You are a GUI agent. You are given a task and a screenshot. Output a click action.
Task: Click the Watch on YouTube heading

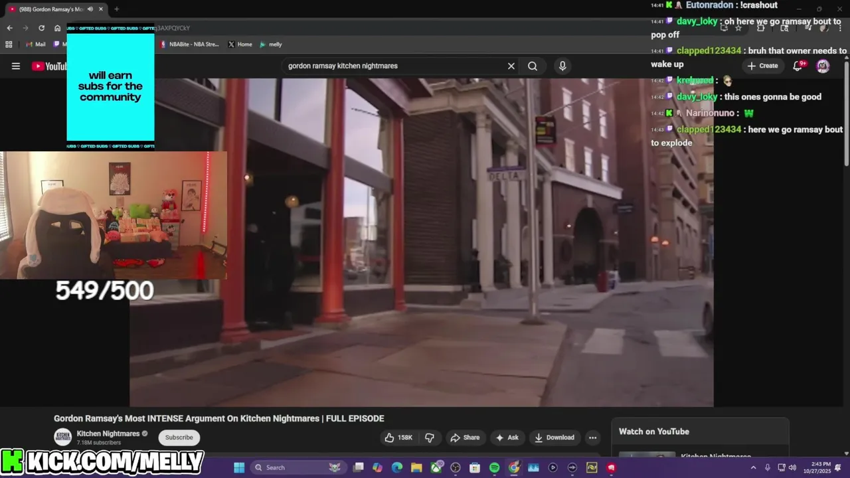[654, 432]
